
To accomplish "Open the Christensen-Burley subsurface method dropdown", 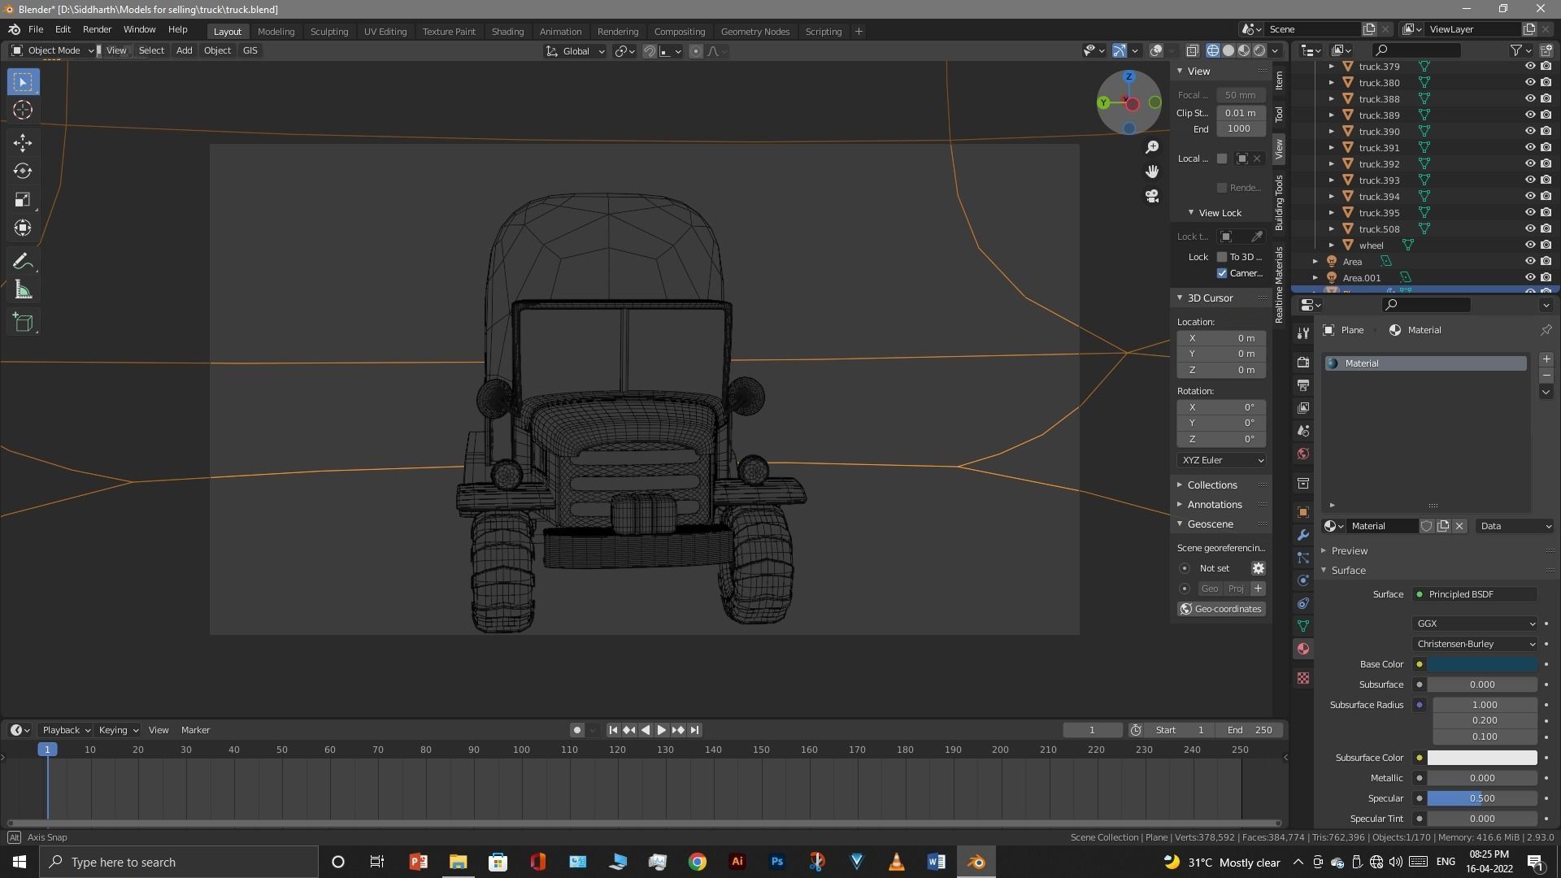I will [x=1475, y=644].
